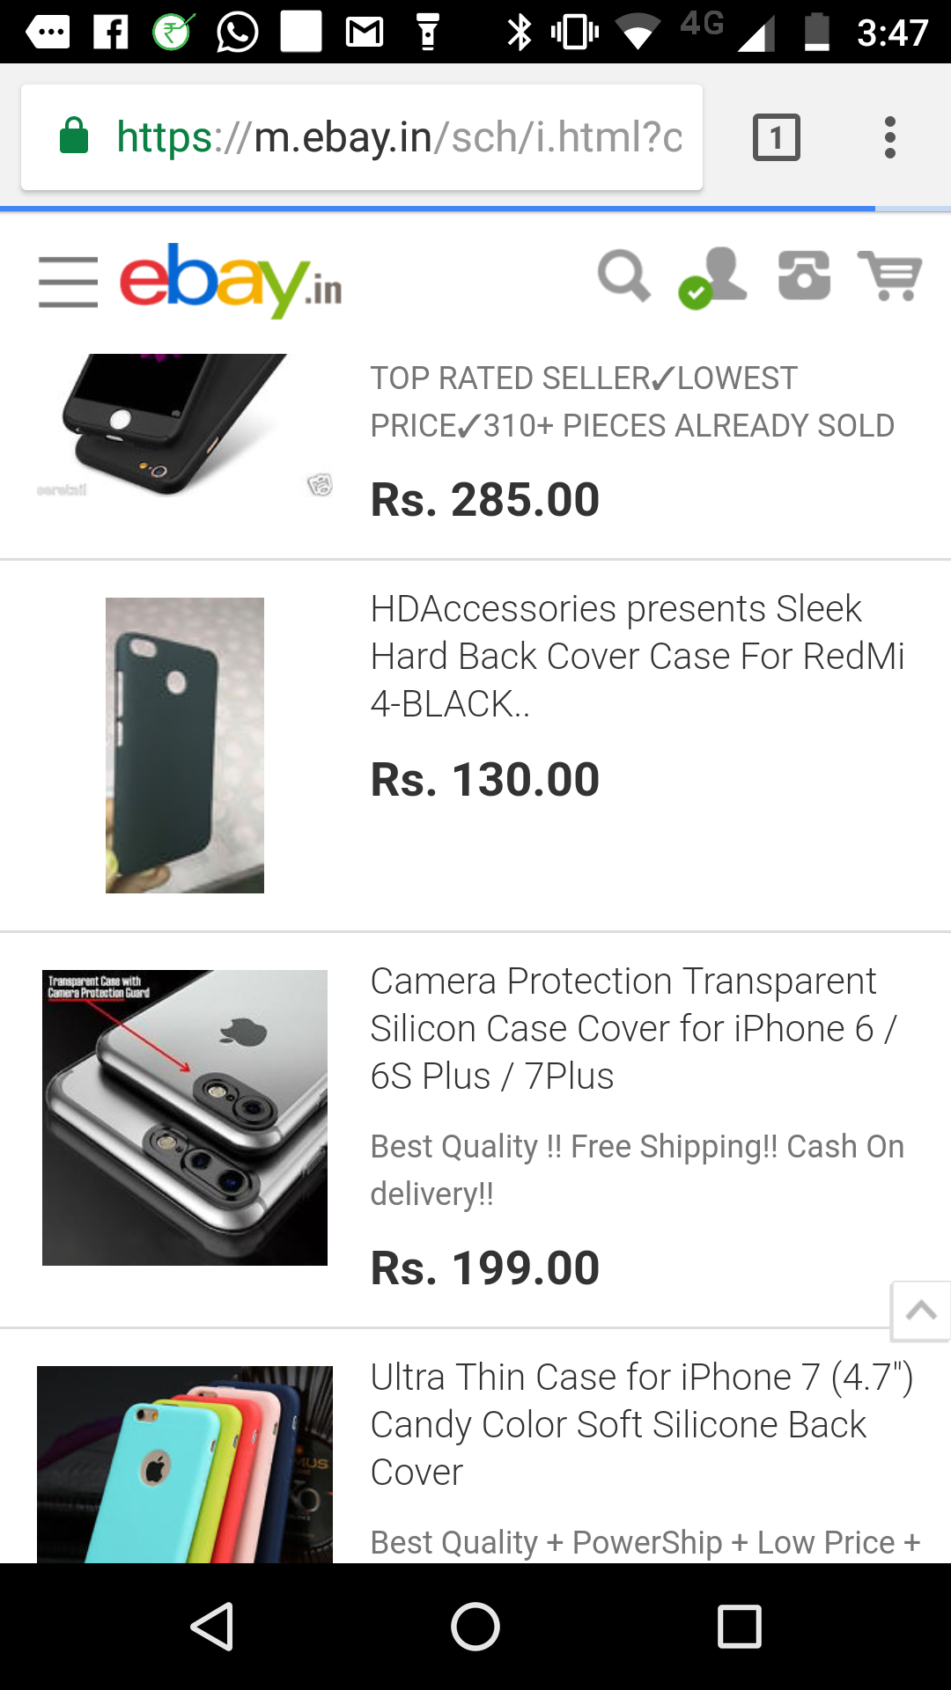Tap the eBay.in logo
951x1690 pixels.
(231, 280)
